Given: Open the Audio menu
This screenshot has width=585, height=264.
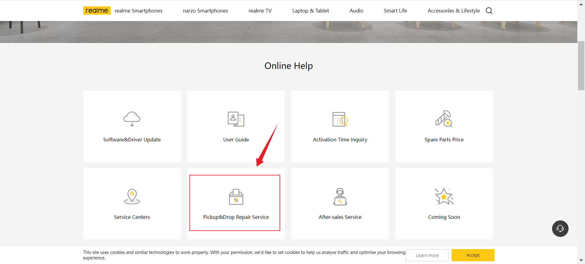Looking at the screenshot, I should [356, 11].
